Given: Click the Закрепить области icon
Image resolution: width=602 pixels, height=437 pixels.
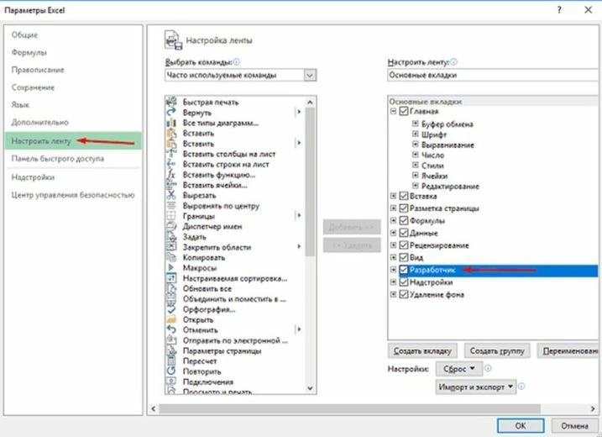Looking at the screenshot, I should click(x=171, y=247).
